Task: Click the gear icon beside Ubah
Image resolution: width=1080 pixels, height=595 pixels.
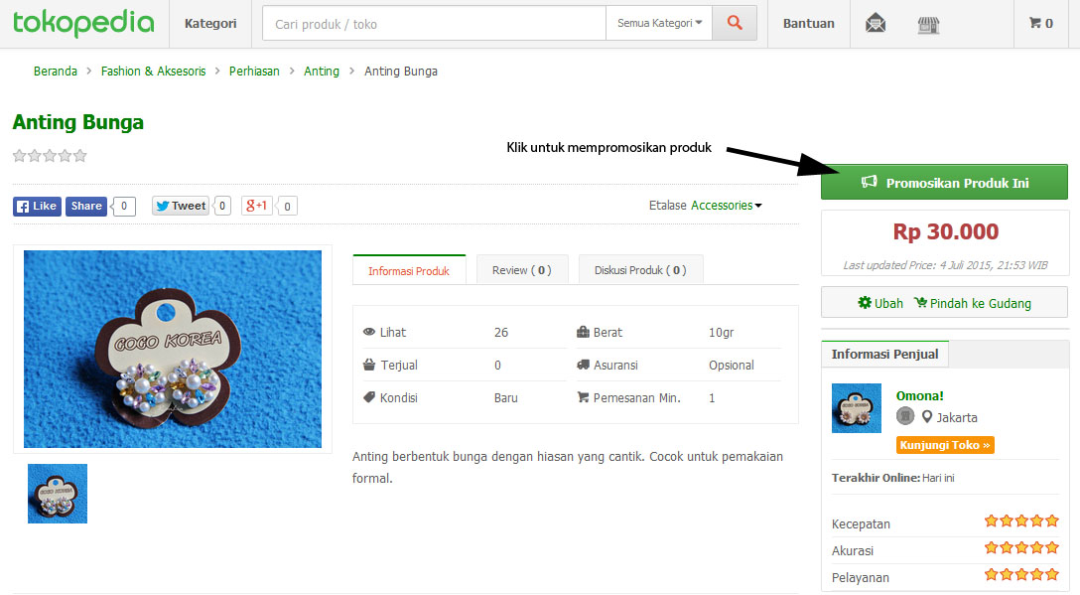Action: click(865, 303)
